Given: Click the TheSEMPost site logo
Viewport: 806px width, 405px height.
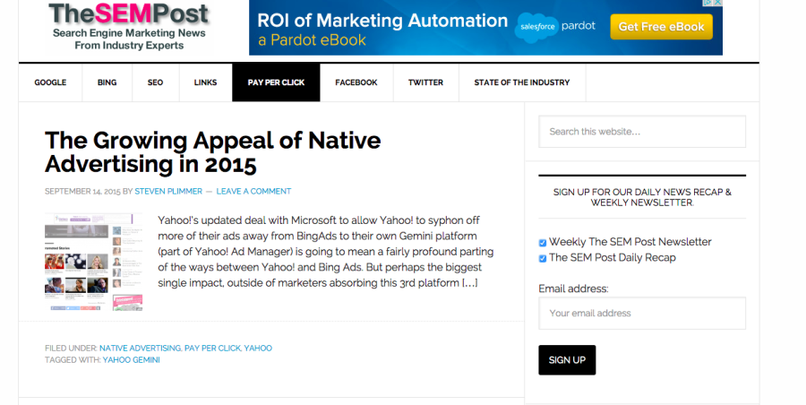Looking at the screenshot, I should tap(129, 26).
